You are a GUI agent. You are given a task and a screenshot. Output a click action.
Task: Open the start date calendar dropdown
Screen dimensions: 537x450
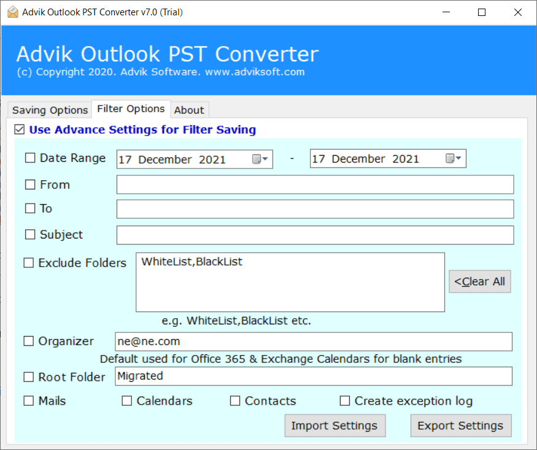pyautogui.click(x=260, y=159)
